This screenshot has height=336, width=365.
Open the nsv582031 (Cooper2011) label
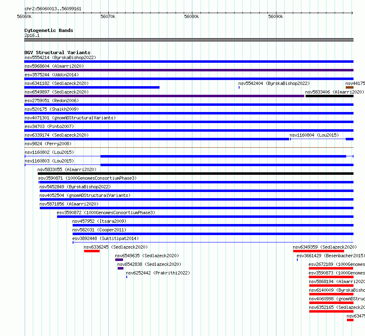coord(99,230)
